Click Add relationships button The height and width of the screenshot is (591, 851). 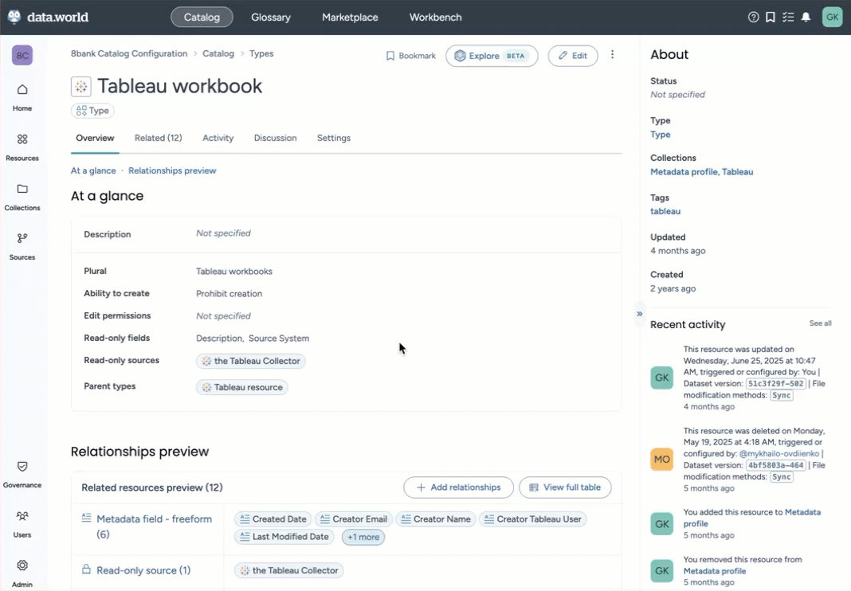[458, 487]
